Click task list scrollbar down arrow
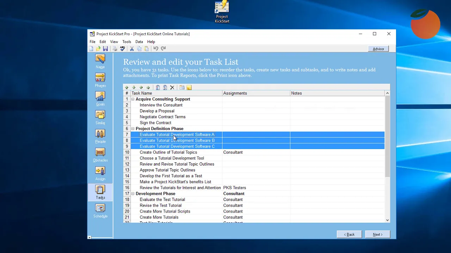Image resolution: width=451 pixels, height=253 pixels. click(387, 220)
